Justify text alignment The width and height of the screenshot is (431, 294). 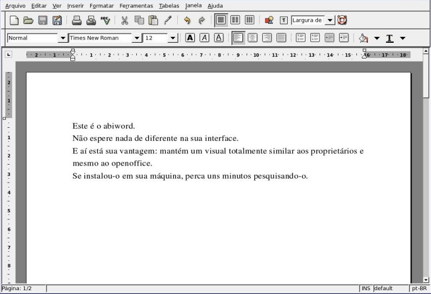(x=281, y=38)
